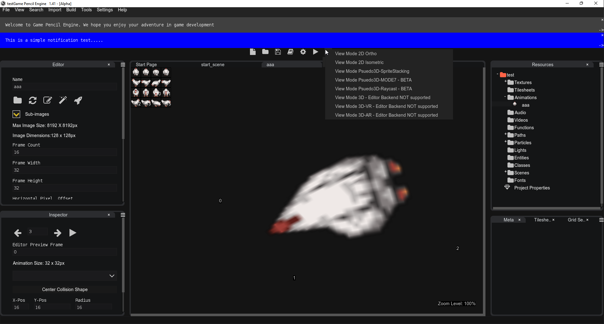The width and height of the screenshot is (604, 324).
Task: Close the Grid Se.. tab
Action: pos(587,220)
